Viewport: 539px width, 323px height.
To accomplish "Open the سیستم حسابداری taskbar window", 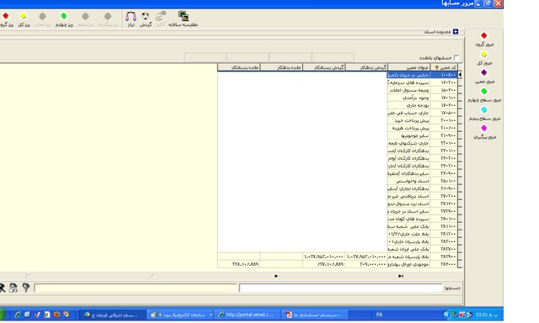I will click(x=315, y=315).
